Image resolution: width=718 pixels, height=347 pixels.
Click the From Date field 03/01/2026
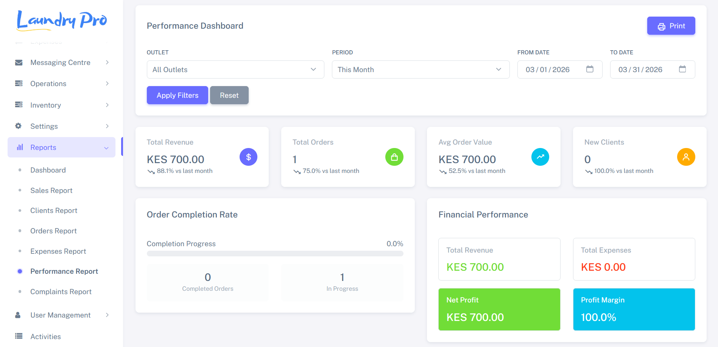(560, 69)
